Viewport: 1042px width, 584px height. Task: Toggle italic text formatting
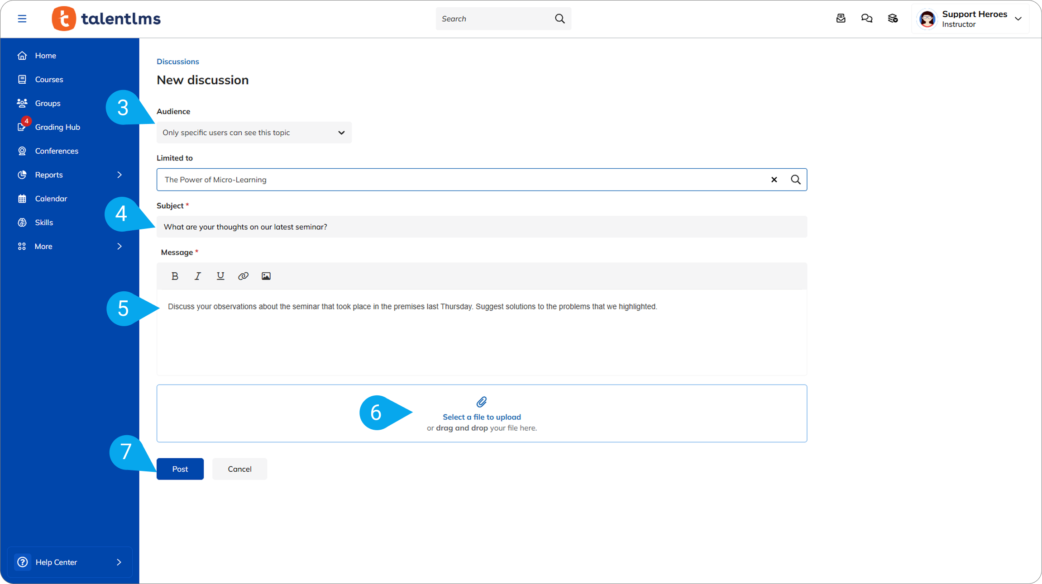point(197,276)
